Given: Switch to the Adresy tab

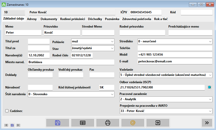Looking at the screenshot, I should [32, 19].
